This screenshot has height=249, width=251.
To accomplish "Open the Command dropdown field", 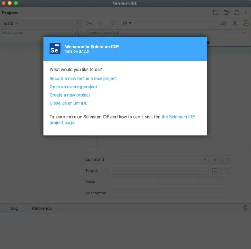I will [160, 159].
